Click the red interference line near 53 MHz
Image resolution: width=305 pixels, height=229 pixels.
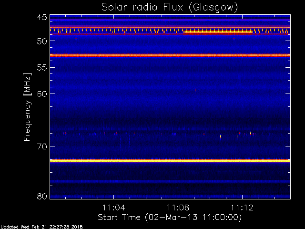170,55
